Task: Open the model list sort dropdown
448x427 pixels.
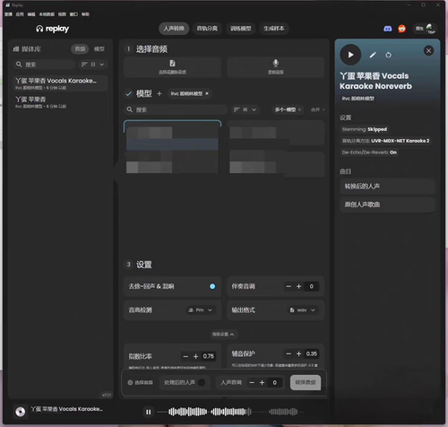Action: 245,109
